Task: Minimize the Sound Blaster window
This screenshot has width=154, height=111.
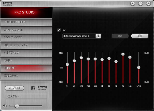Action: click(141, 4)
